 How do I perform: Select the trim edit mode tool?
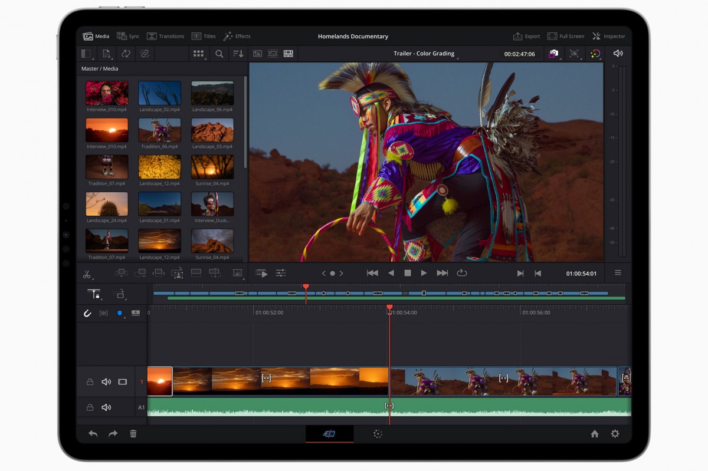pos(158,273)
